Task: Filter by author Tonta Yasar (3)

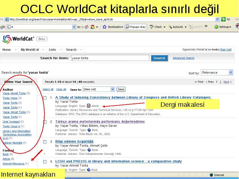Action: (10, 98)
